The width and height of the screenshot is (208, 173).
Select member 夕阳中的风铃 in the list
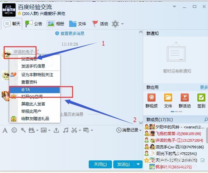click(174, 127)
